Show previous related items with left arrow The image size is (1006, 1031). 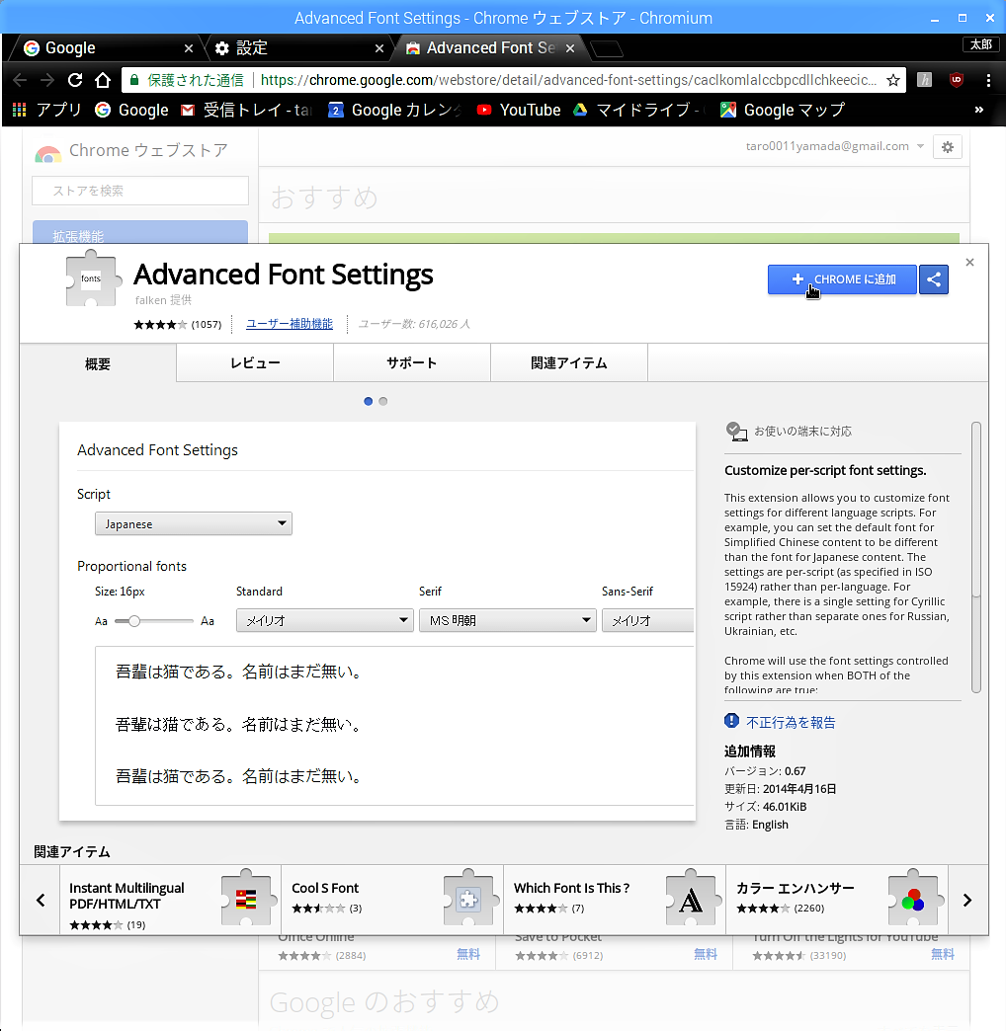[x=41, y=901]
